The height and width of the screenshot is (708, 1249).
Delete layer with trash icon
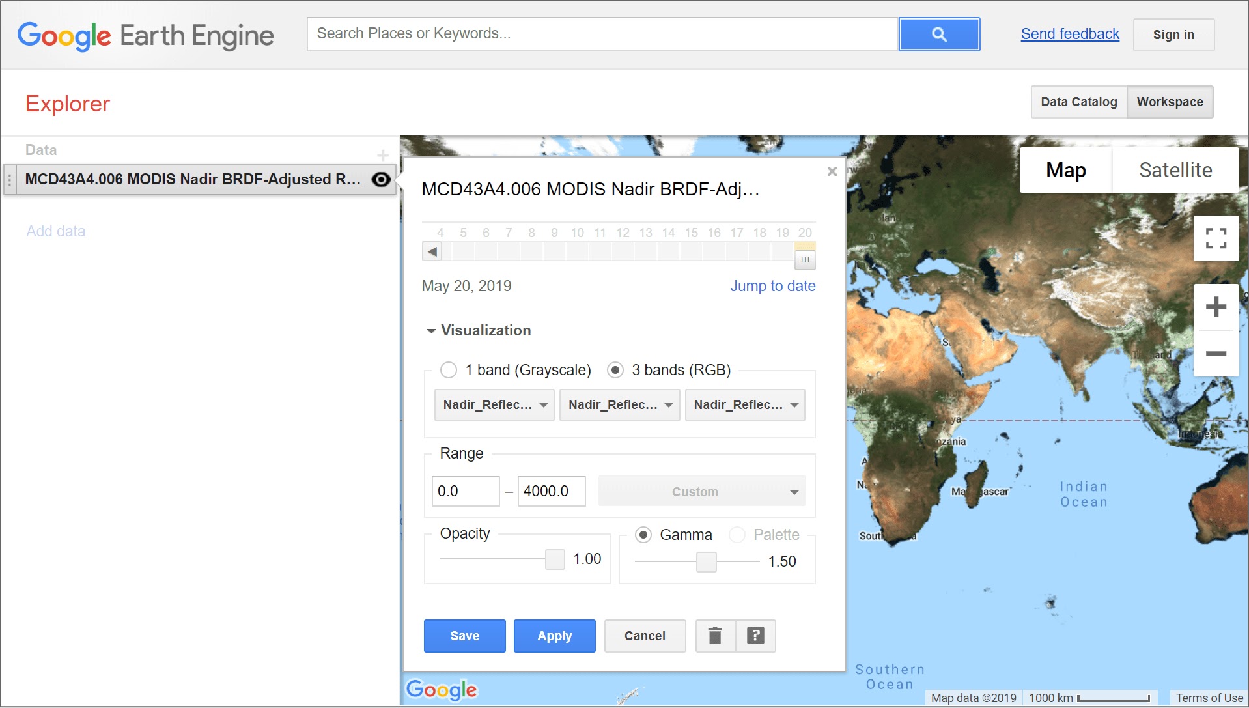click(x=715, y=636)
